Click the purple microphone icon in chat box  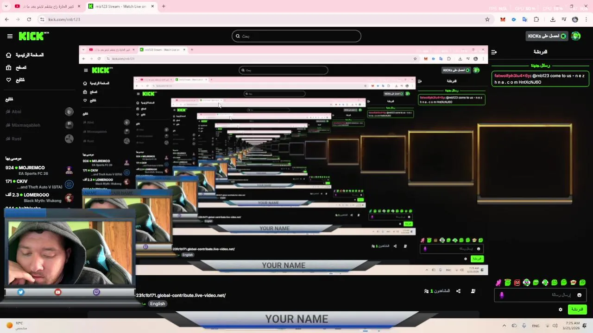pyautogui.click(x=502, y=295)
